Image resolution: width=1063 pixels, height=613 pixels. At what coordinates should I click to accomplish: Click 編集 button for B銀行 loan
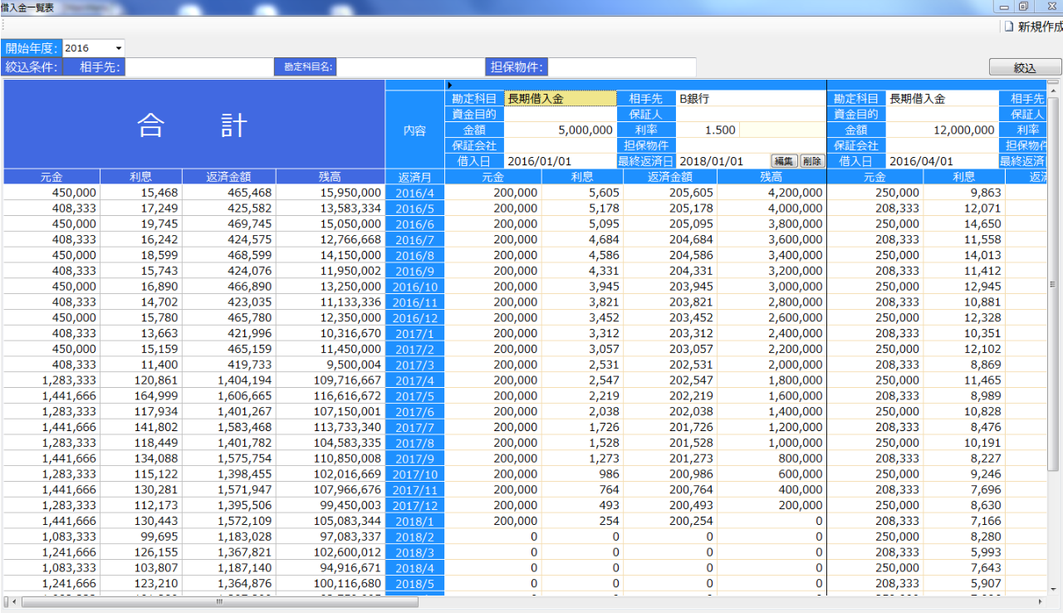784,161
